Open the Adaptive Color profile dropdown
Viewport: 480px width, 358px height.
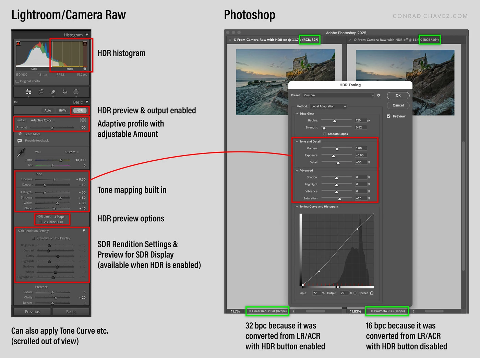click(x=43, y=120)
